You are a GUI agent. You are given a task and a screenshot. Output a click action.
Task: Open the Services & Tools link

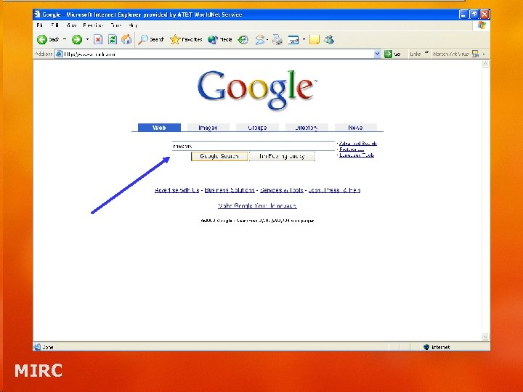(282, 190)
